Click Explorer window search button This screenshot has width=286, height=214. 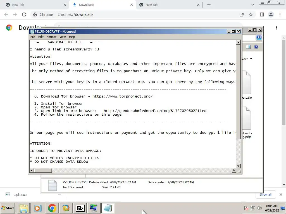pyautogui.click(x=259, y=38)
